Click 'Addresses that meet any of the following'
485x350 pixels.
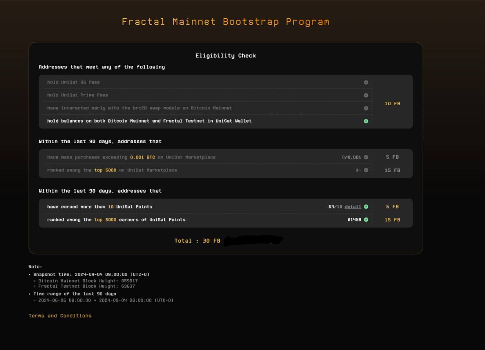(x=102, y=67)
